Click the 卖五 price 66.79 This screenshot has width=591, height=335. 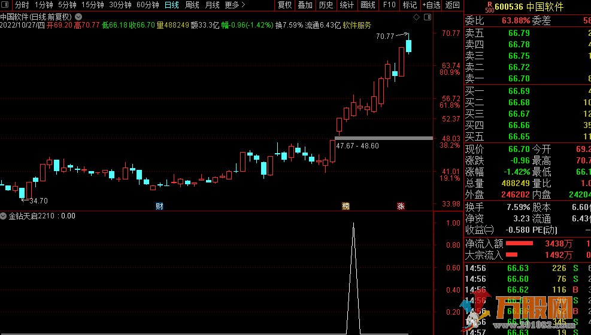pos(519,33)
